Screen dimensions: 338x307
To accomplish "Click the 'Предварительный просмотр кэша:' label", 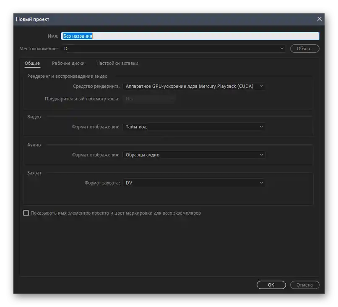I will coord(82,99).
